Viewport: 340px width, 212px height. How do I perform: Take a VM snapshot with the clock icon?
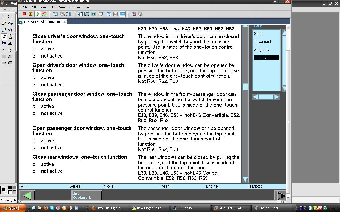[55, 14]
